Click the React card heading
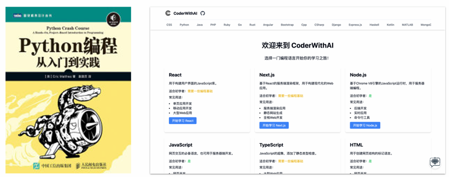Screen dimensions: 449x177 [175, 75]
